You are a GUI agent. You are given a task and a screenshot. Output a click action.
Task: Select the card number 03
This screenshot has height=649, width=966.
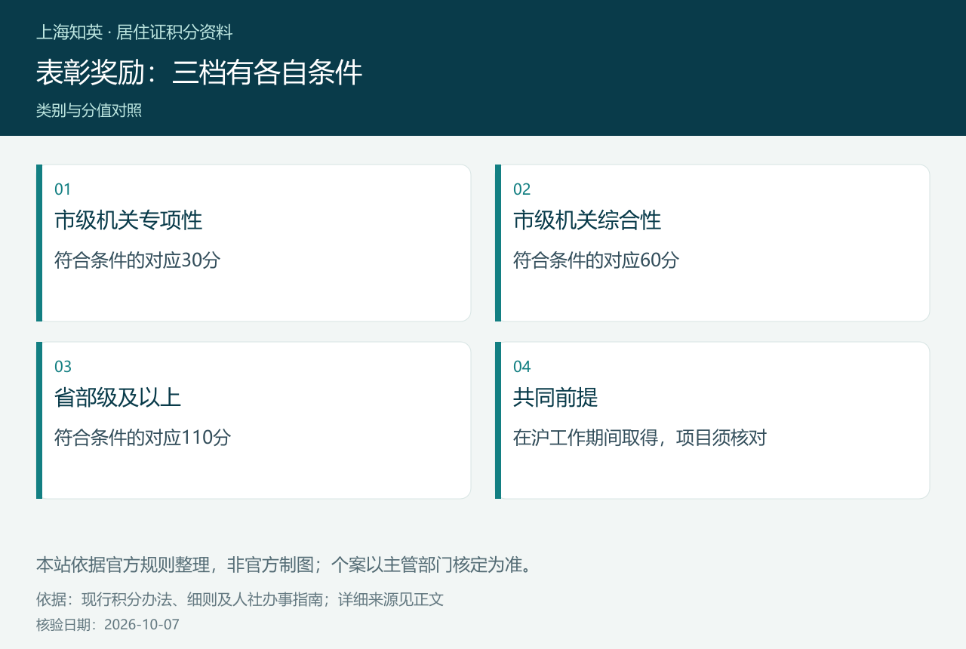(63, 367)
